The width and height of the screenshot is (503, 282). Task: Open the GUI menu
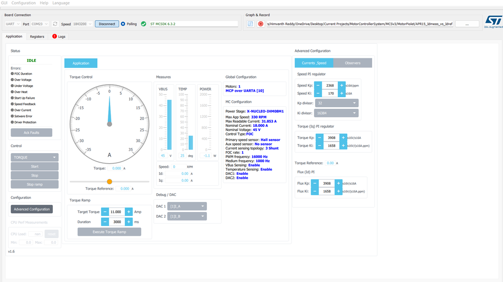pos(4,3)
